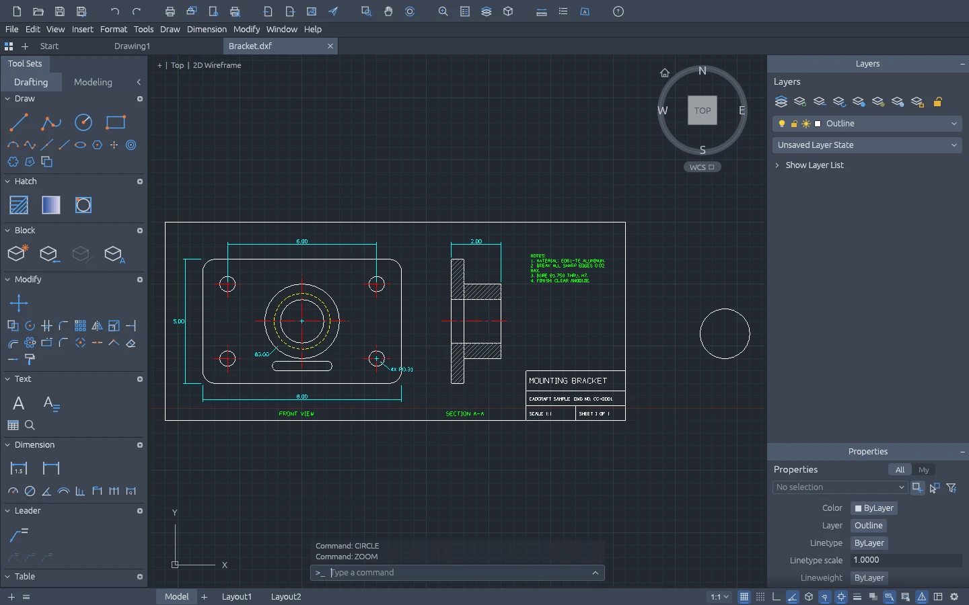Click the command line input field
The height and width of the screenshot is (605, 969).
pyautogui.click(x=458, y=573)
